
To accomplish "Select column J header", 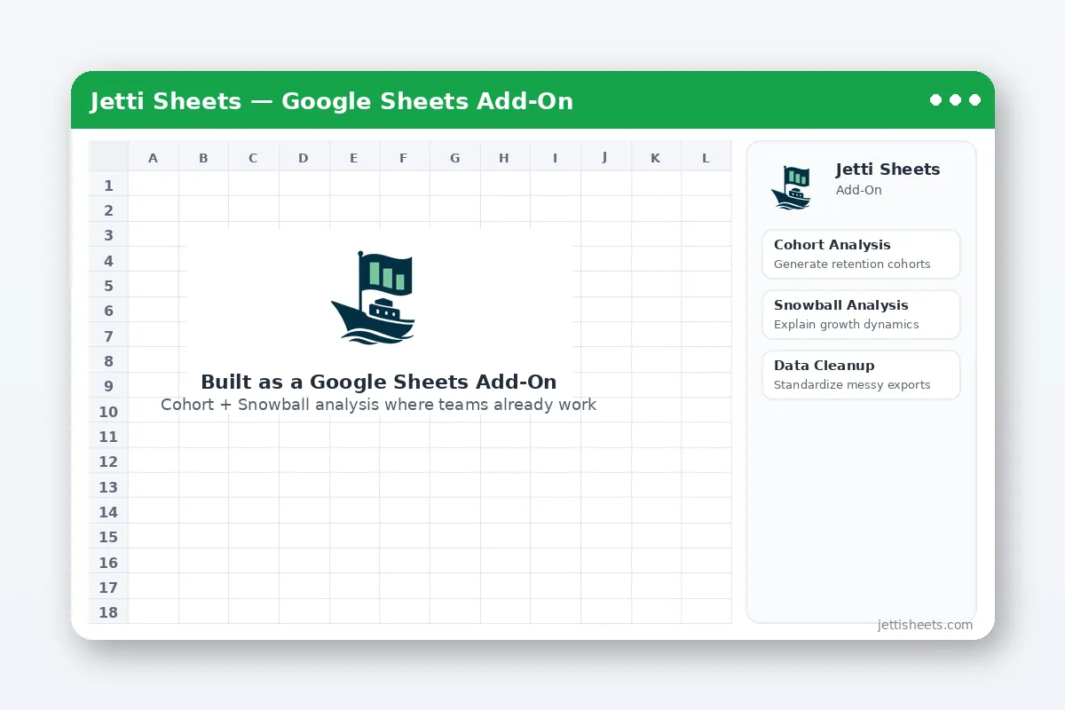I will (605, 158).
